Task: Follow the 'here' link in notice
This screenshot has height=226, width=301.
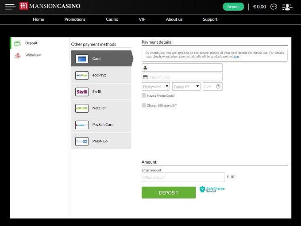Action: click(x=235, y=57)
